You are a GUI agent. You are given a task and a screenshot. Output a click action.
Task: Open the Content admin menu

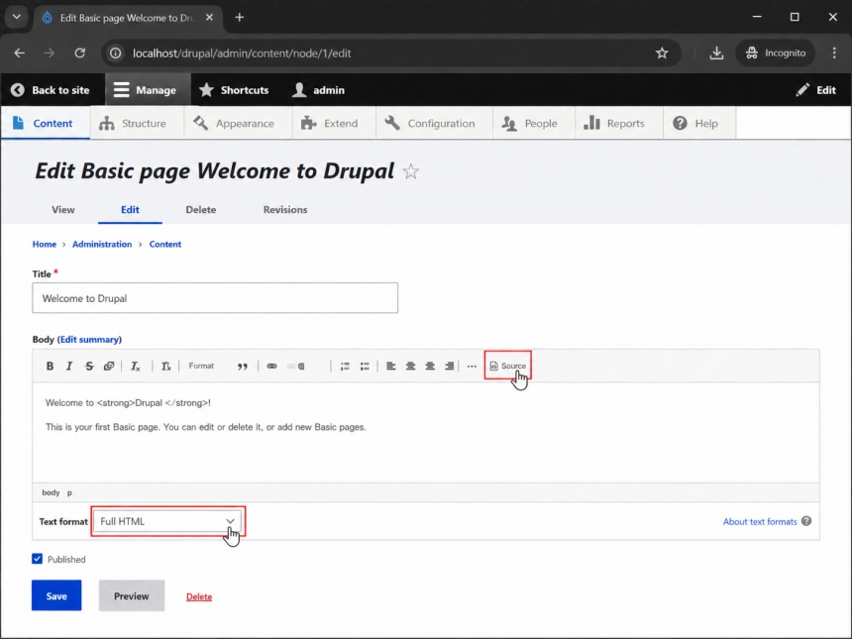(46, 124)
